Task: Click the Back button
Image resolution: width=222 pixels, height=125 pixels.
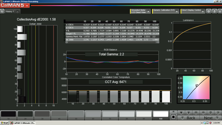Action: 191,118
